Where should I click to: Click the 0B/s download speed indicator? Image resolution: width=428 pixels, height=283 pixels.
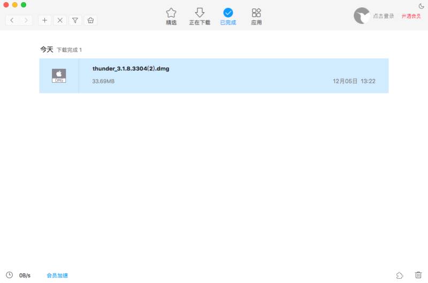click(25, 276)
